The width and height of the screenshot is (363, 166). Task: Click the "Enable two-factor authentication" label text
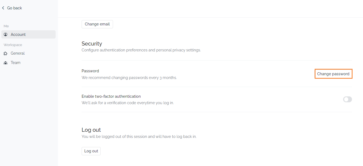111,96
